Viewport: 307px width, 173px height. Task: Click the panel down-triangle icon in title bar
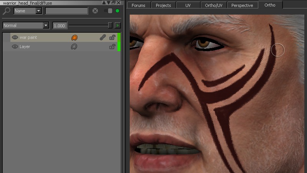pyautogui.click(x=109, y=3)
